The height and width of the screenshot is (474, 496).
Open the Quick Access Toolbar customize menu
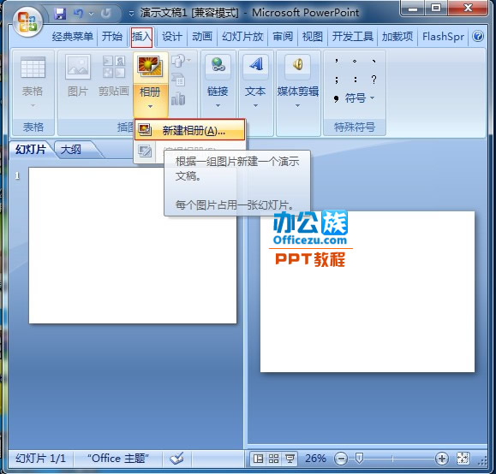pos(131,14)
